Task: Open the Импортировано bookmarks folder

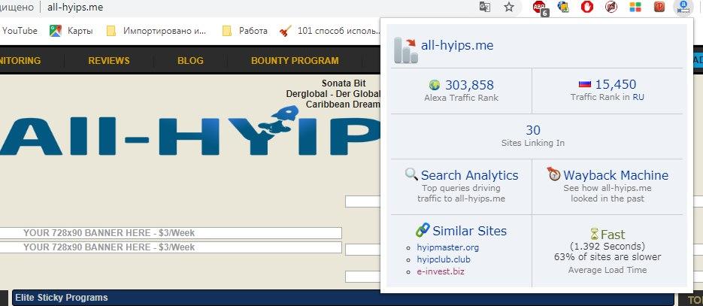Action: (x=157, y=31)
